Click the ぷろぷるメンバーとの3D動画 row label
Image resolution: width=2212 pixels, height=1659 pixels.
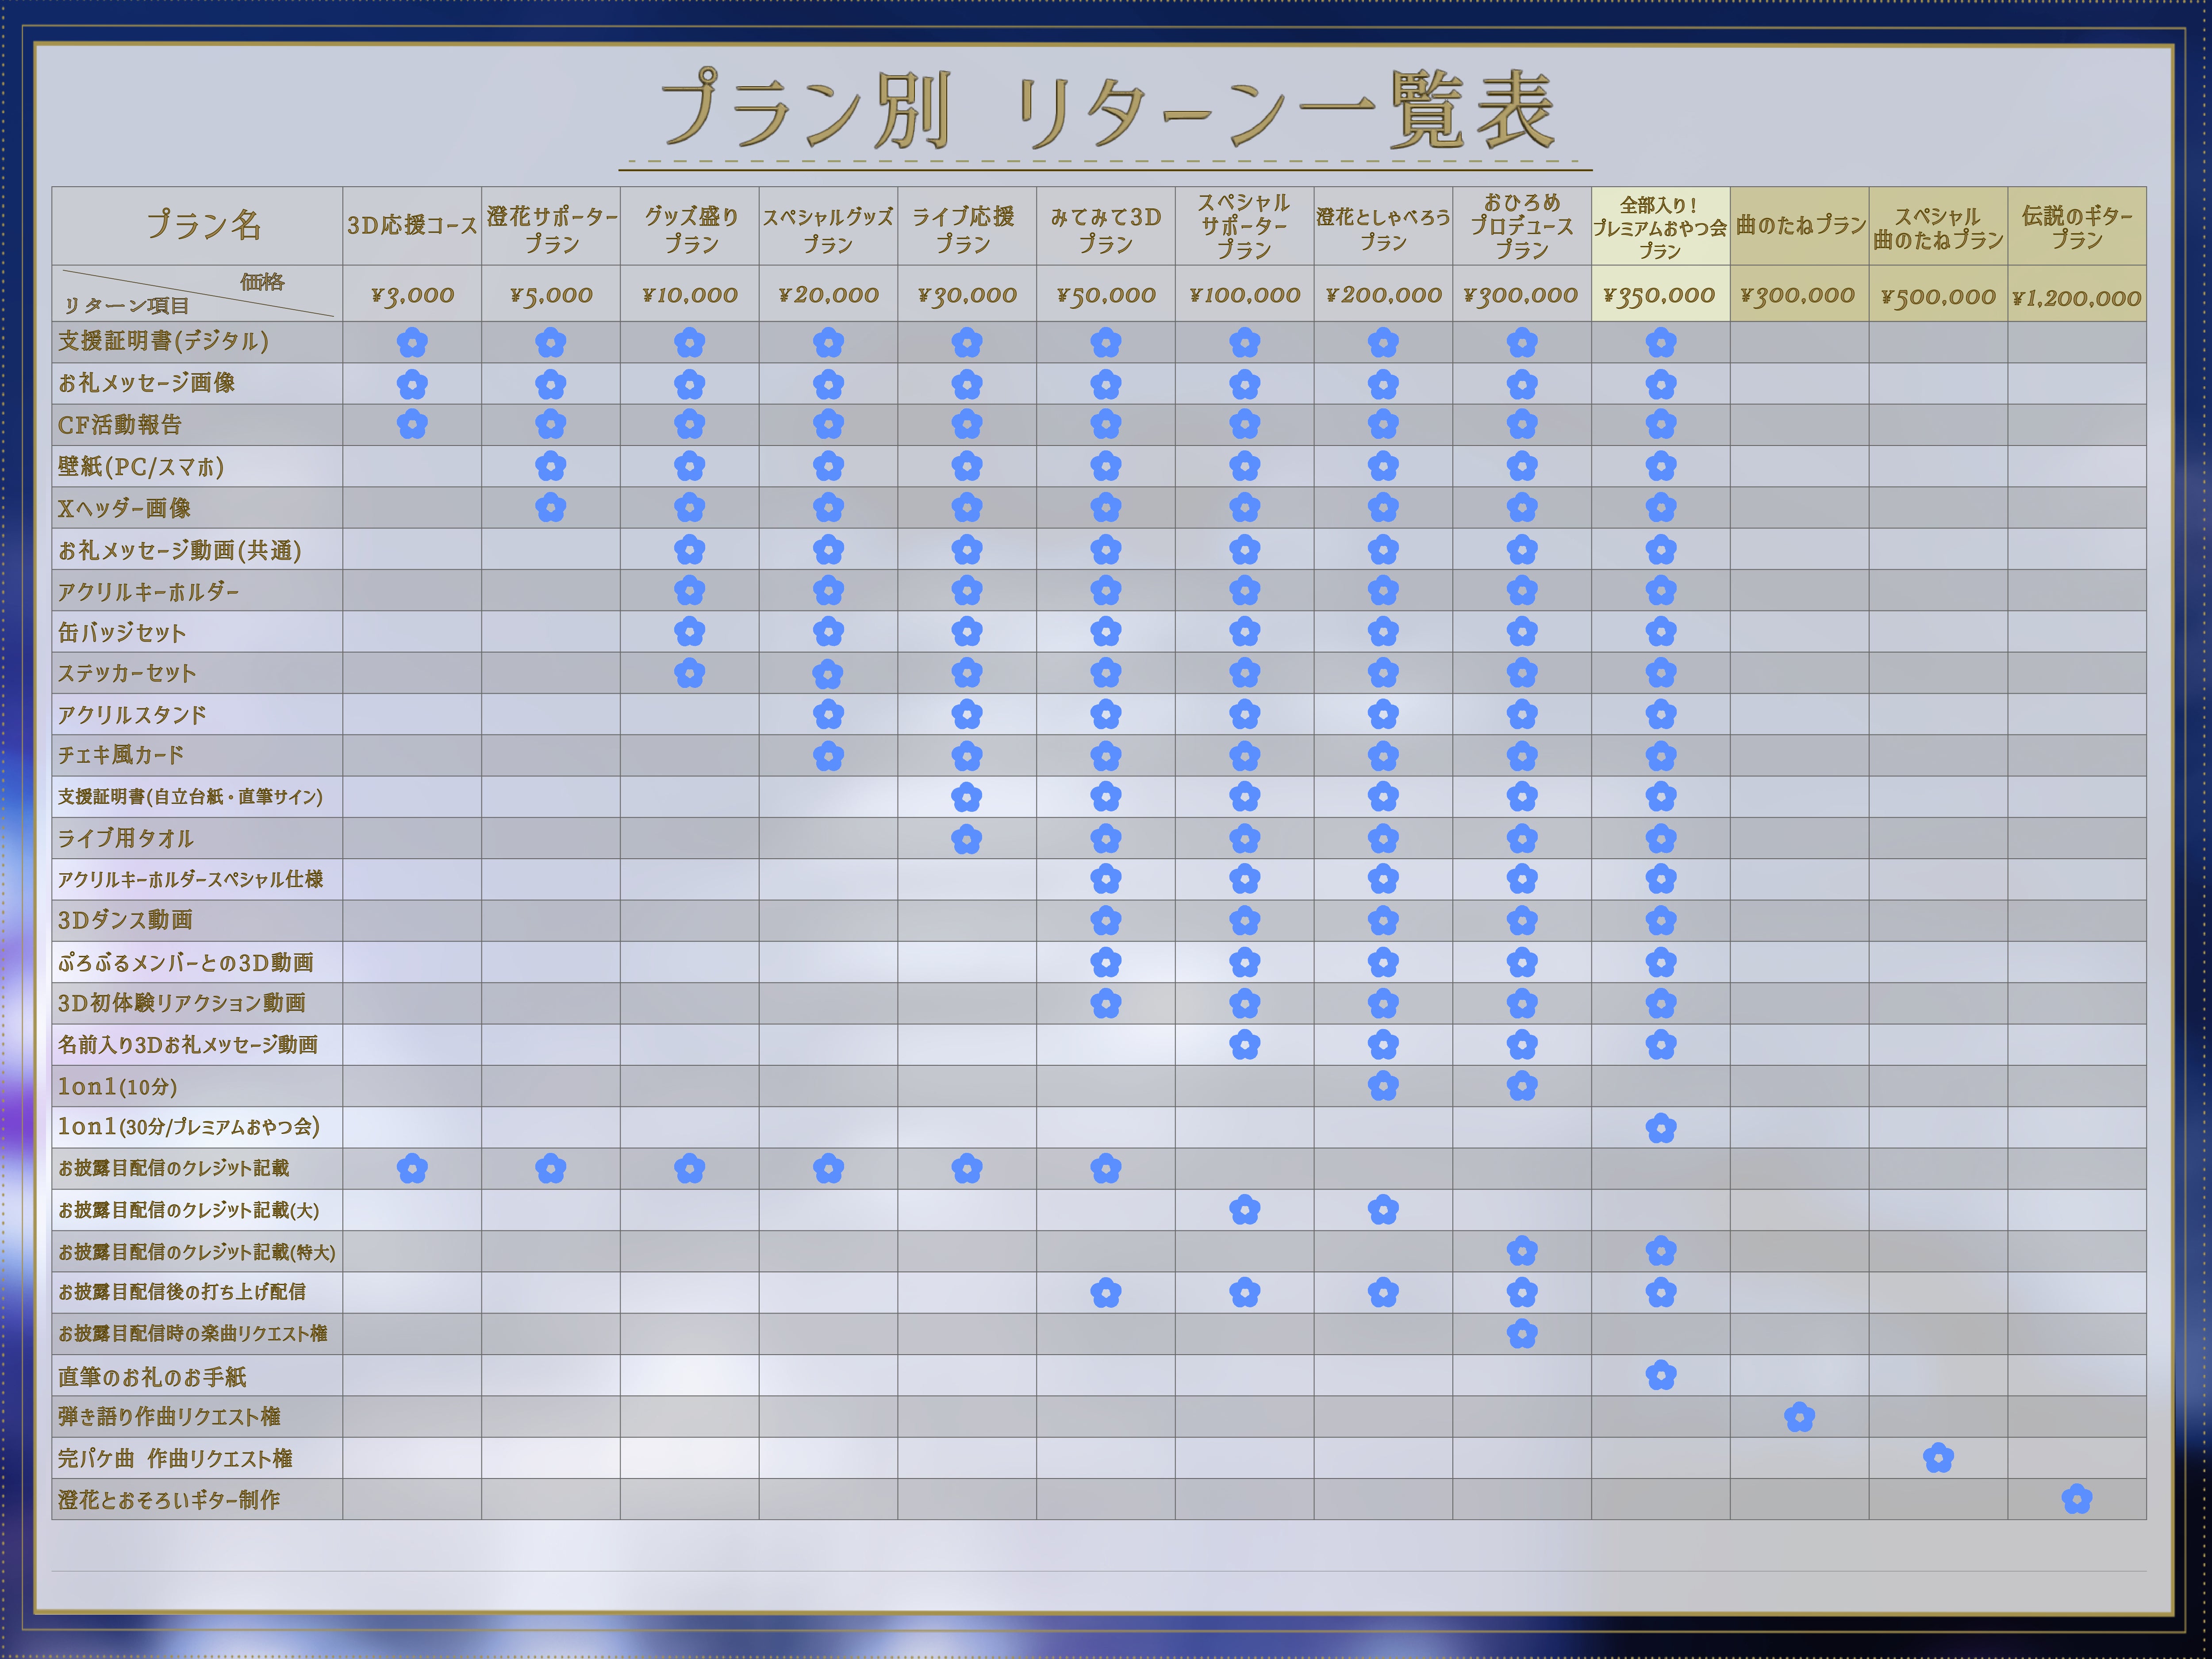(x=186, y=962)
